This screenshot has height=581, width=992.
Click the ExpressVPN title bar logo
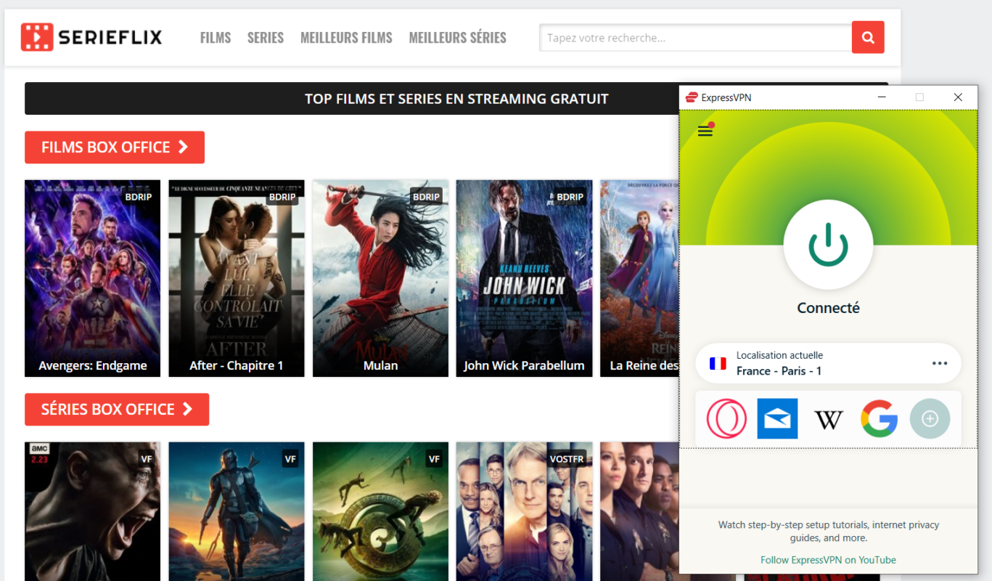click(692, 97)
